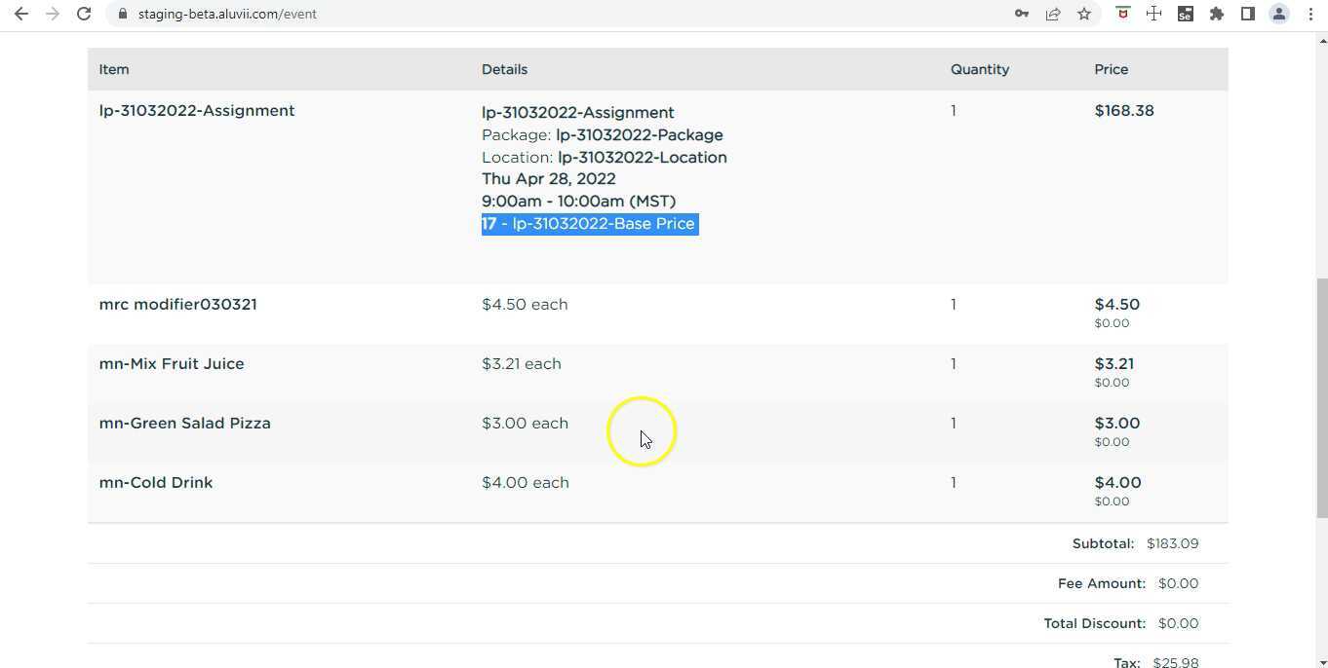Bookmark the page with the star icon
This screenshot has width=1328, height=668.
(1083, 14)
